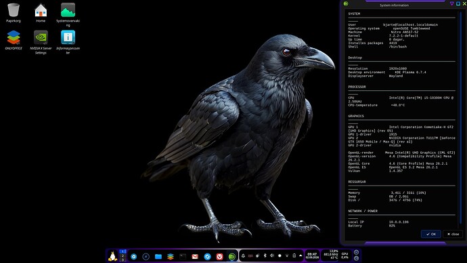
Task: Click the 'PROCESSOR' section heading
Action: pos(357,87)
